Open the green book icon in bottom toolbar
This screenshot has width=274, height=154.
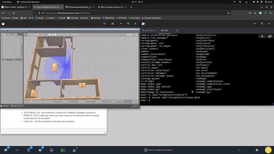pos(63,150)
